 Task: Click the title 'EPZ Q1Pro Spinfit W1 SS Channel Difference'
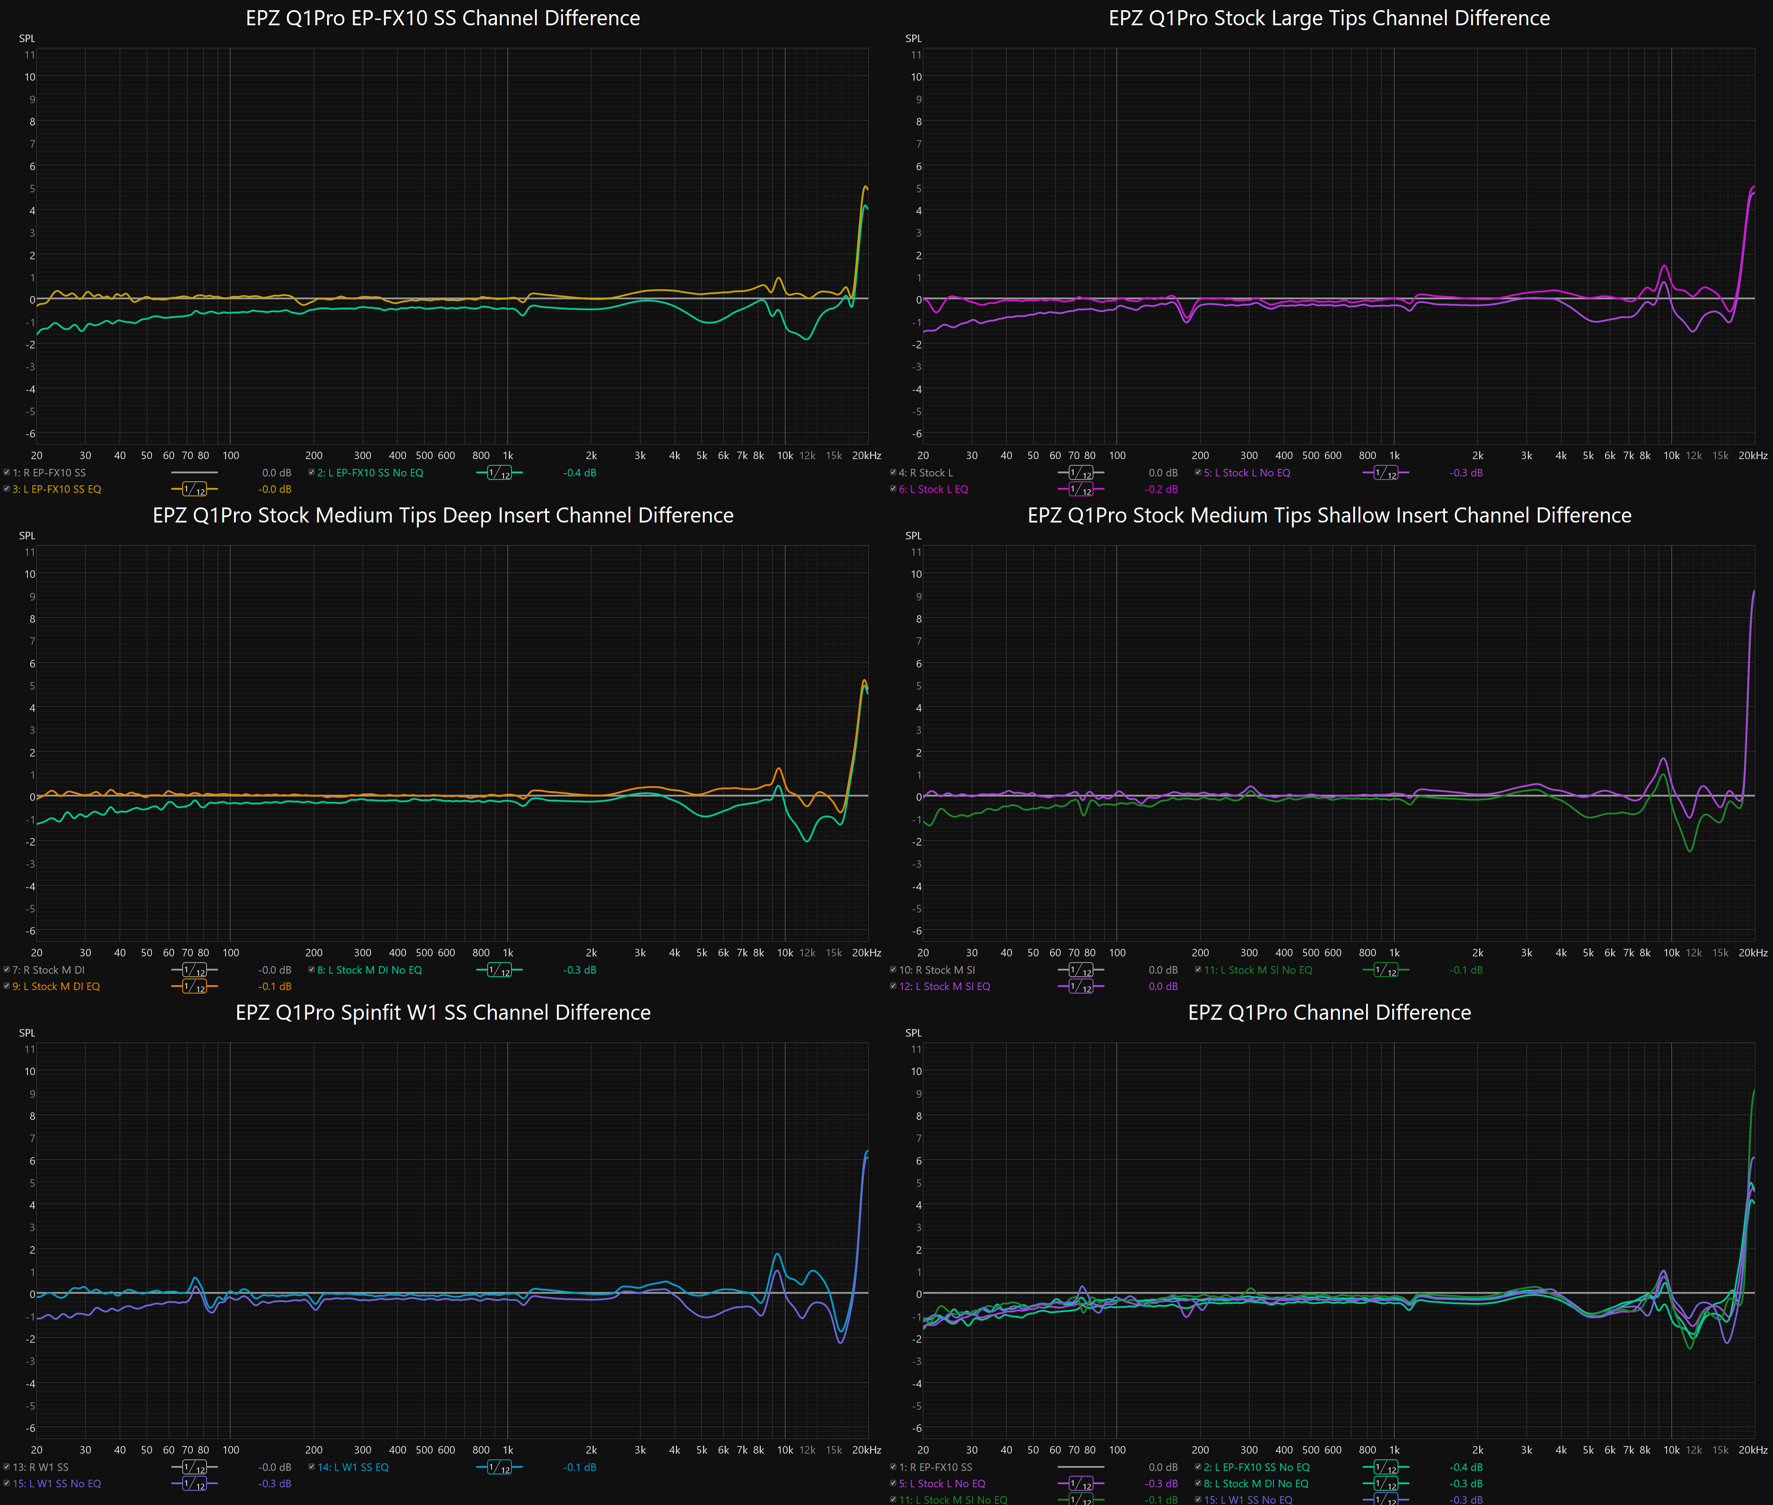coord(443,1013)
